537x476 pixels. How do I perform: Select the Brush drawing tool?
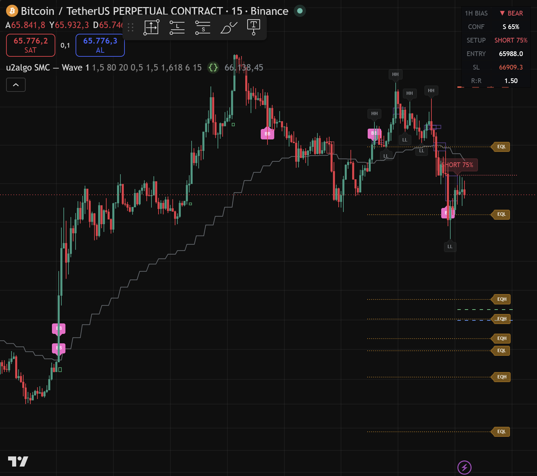[x=228, y=27]
